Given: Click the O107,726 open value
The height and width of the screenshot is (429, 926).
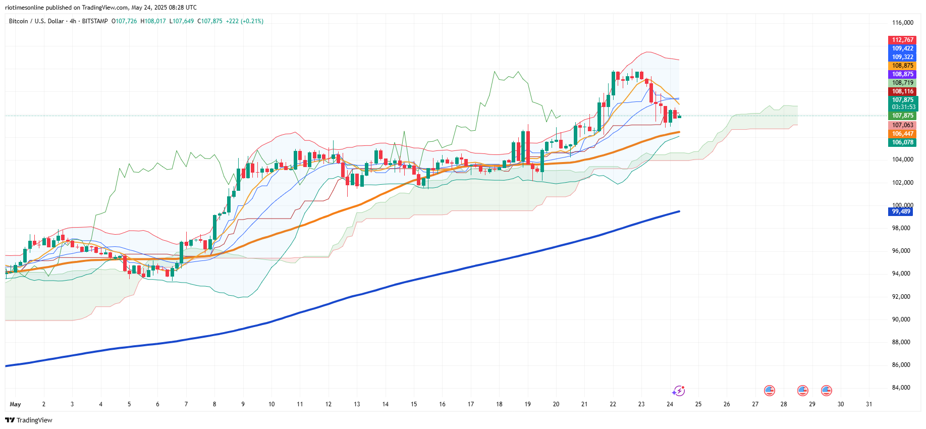Looking at the screenshot, I should point(124,21).
